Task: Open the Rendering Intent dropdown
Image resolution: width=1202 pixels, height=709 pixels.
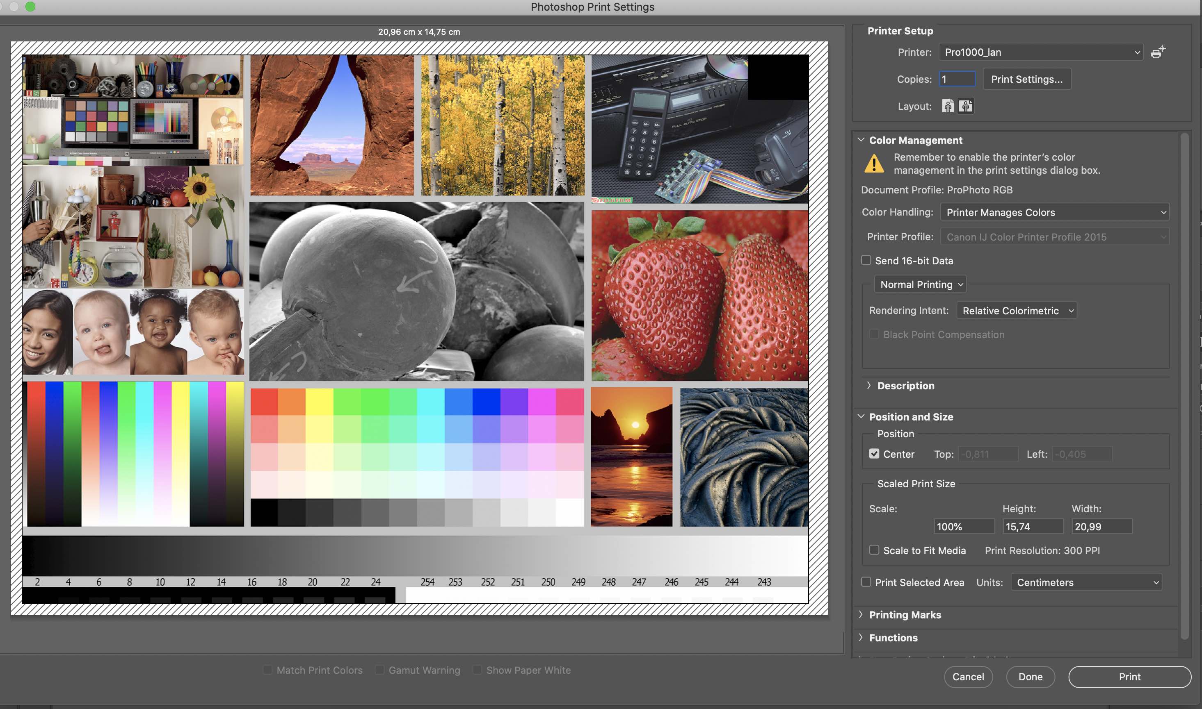Action: tap(1016, 311)
